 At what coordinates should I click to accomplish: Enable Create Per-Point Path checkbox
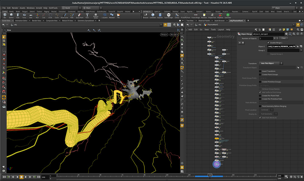(x=260, y=96)
